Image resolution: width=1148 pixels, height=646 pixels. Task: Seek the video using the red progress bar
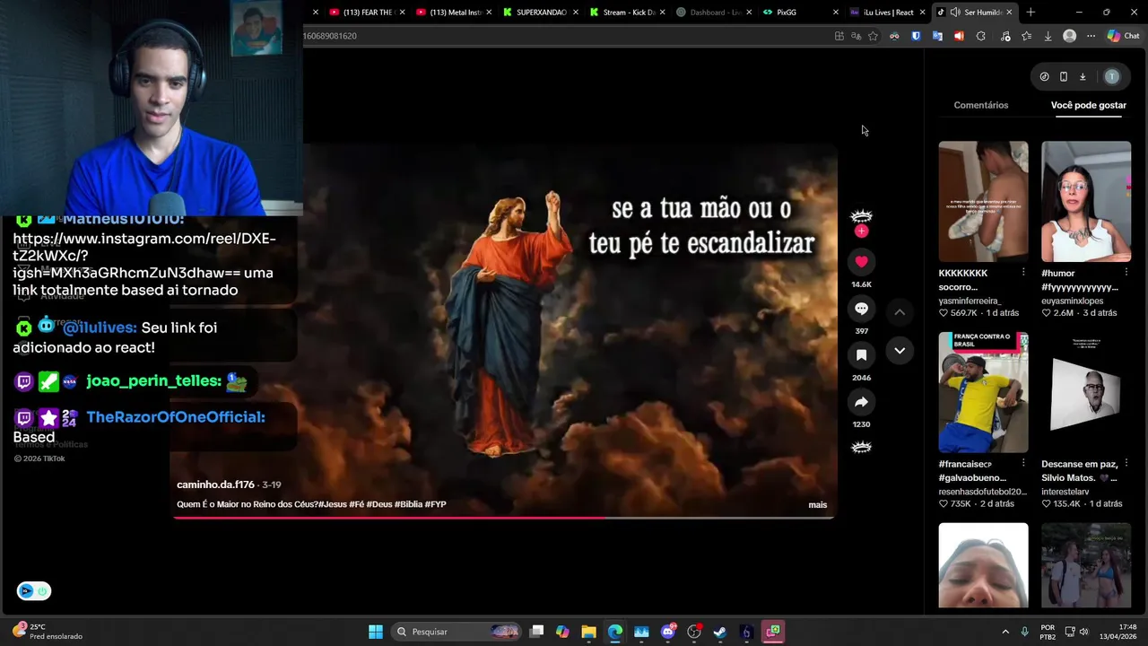tap(503, 518)
